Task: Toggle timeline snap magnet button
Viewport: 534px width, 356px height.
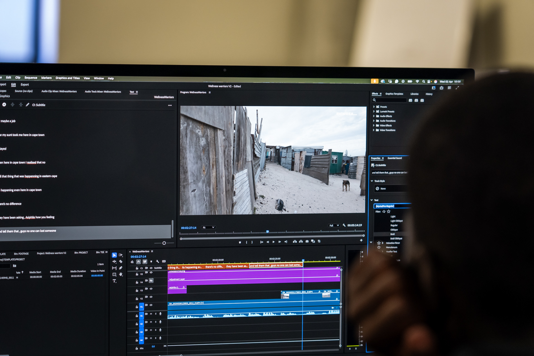Action: click(138, 262)
